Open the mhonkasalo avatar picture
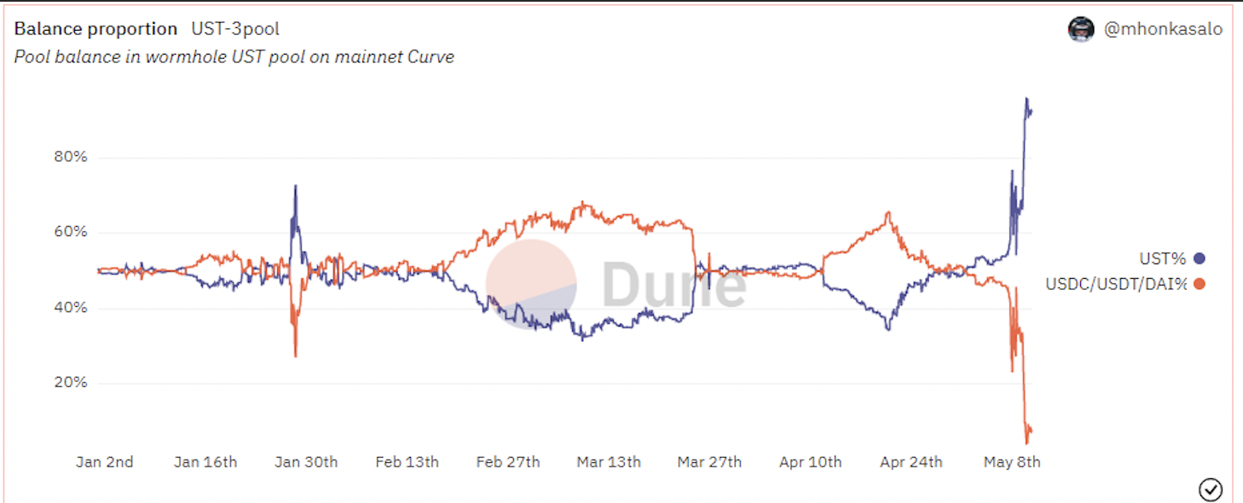 [x=1081, y=29]
